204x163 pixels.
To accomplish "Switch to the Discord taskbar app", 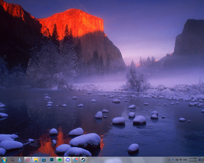I will 67,160.
